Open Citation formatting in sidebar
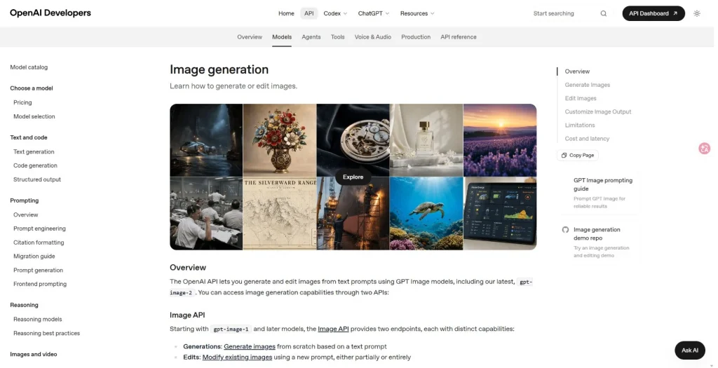This screenshot has height=368, width=718. coord(39,243)
